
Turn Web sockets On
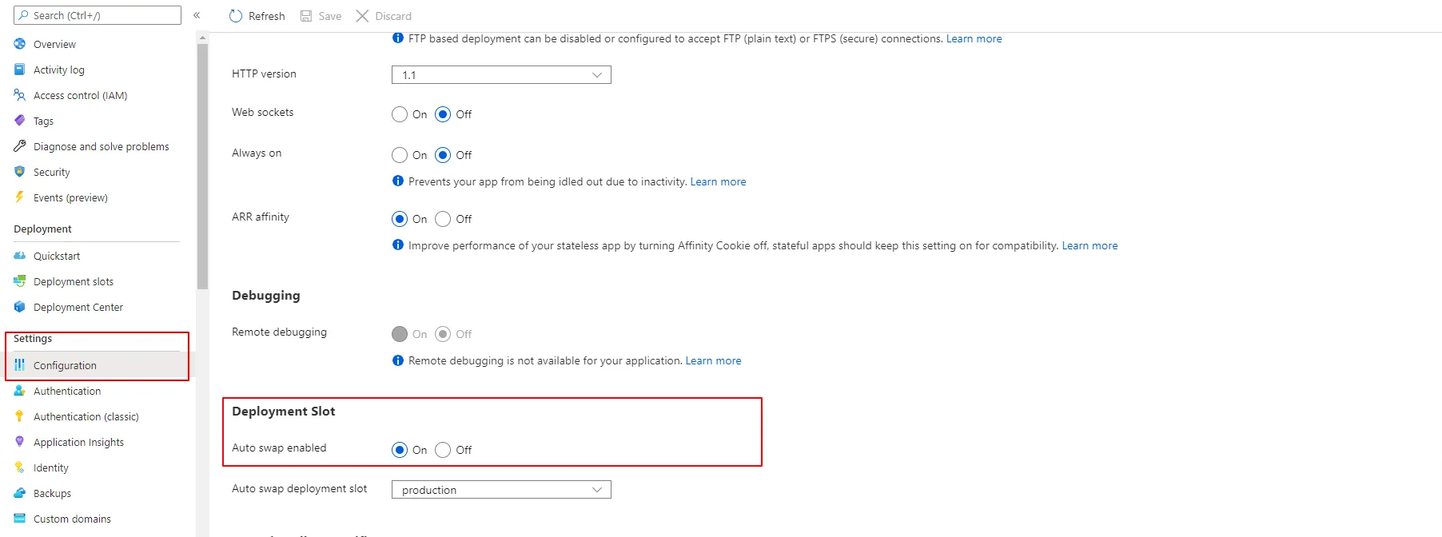click(x=400, y=114)
